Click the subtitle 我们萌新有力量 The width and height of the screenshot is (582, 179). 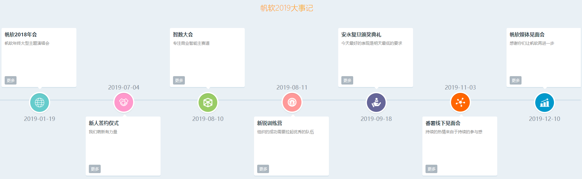(103, 132)
